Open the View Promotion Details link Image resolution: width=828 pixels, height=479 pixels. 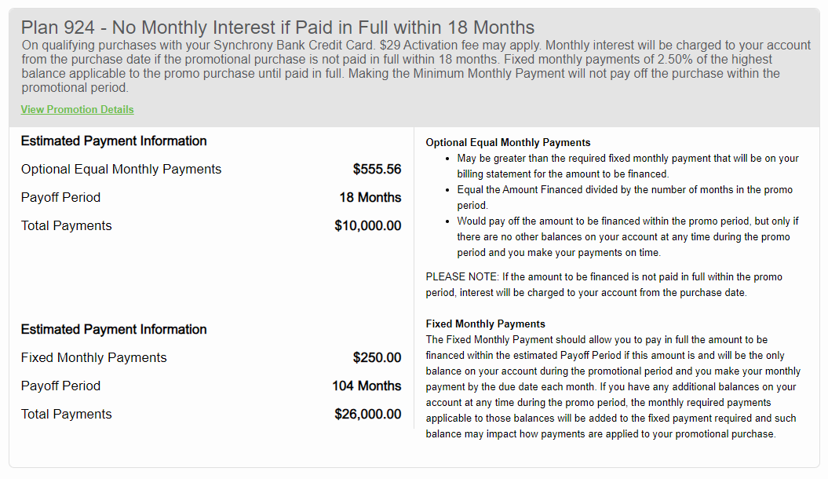pos(77,109)
